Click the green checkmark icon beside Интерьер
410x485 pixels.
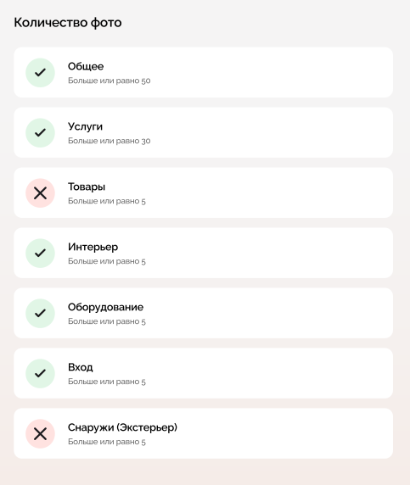pyautogui.click(x=40, y=253)
